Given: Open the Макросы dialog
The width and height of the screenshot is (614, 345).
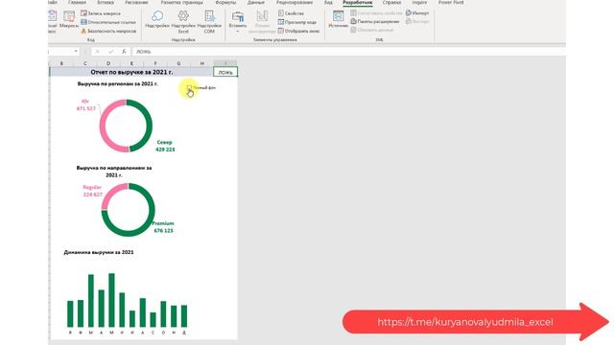Looking at the screenshot, I should 69,19.
